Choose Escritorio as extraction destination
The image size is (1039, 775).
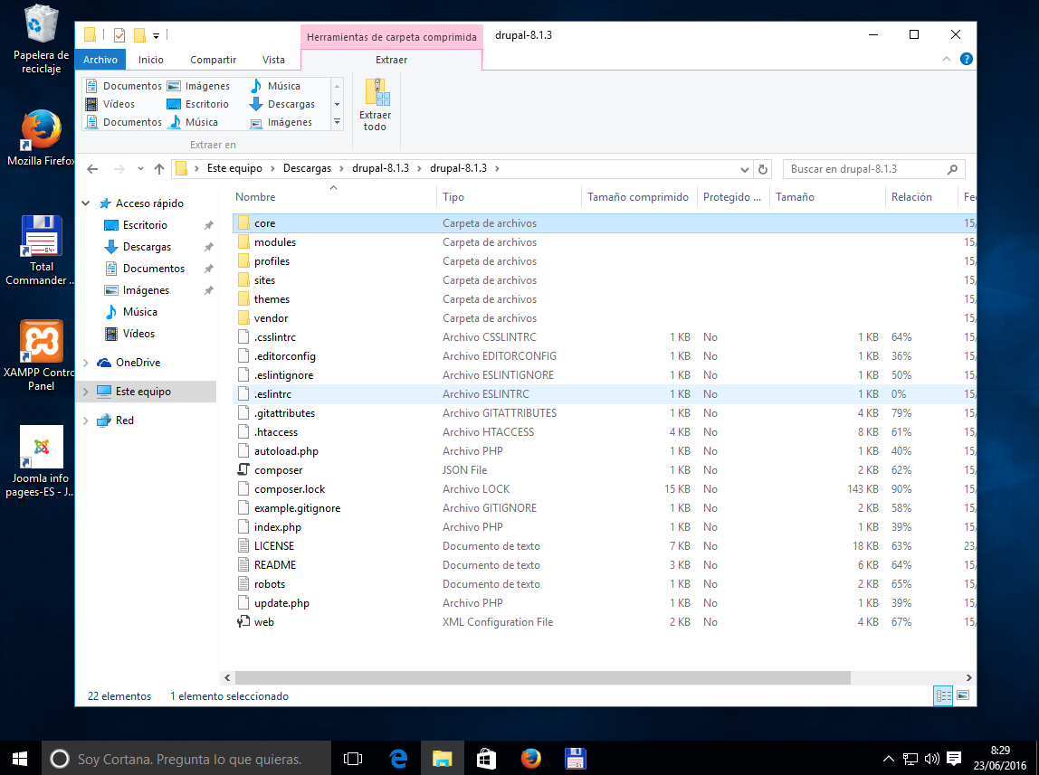click(x=198, y=104)
